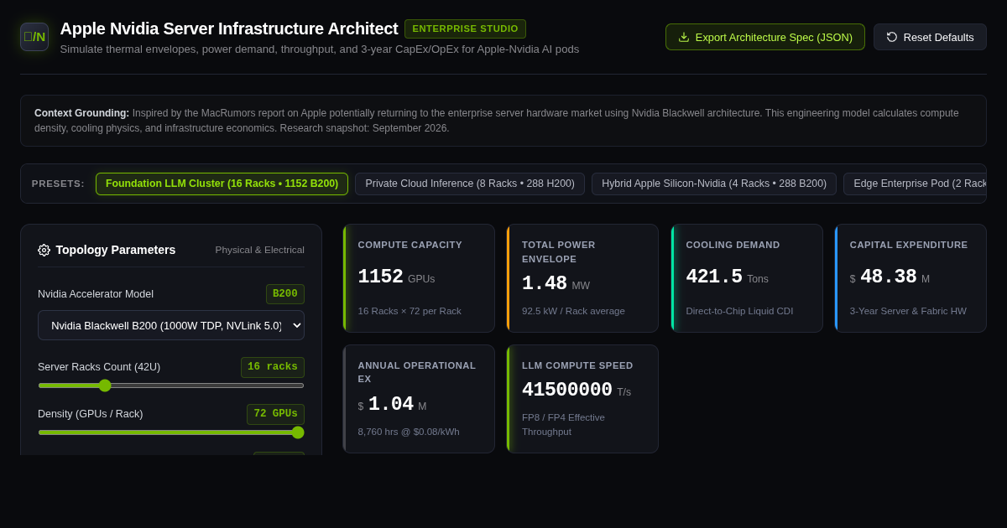Screen dimensions: 1007x528
Task: Click the Nvidia Accelerator Model label
Action: [96, 294]
